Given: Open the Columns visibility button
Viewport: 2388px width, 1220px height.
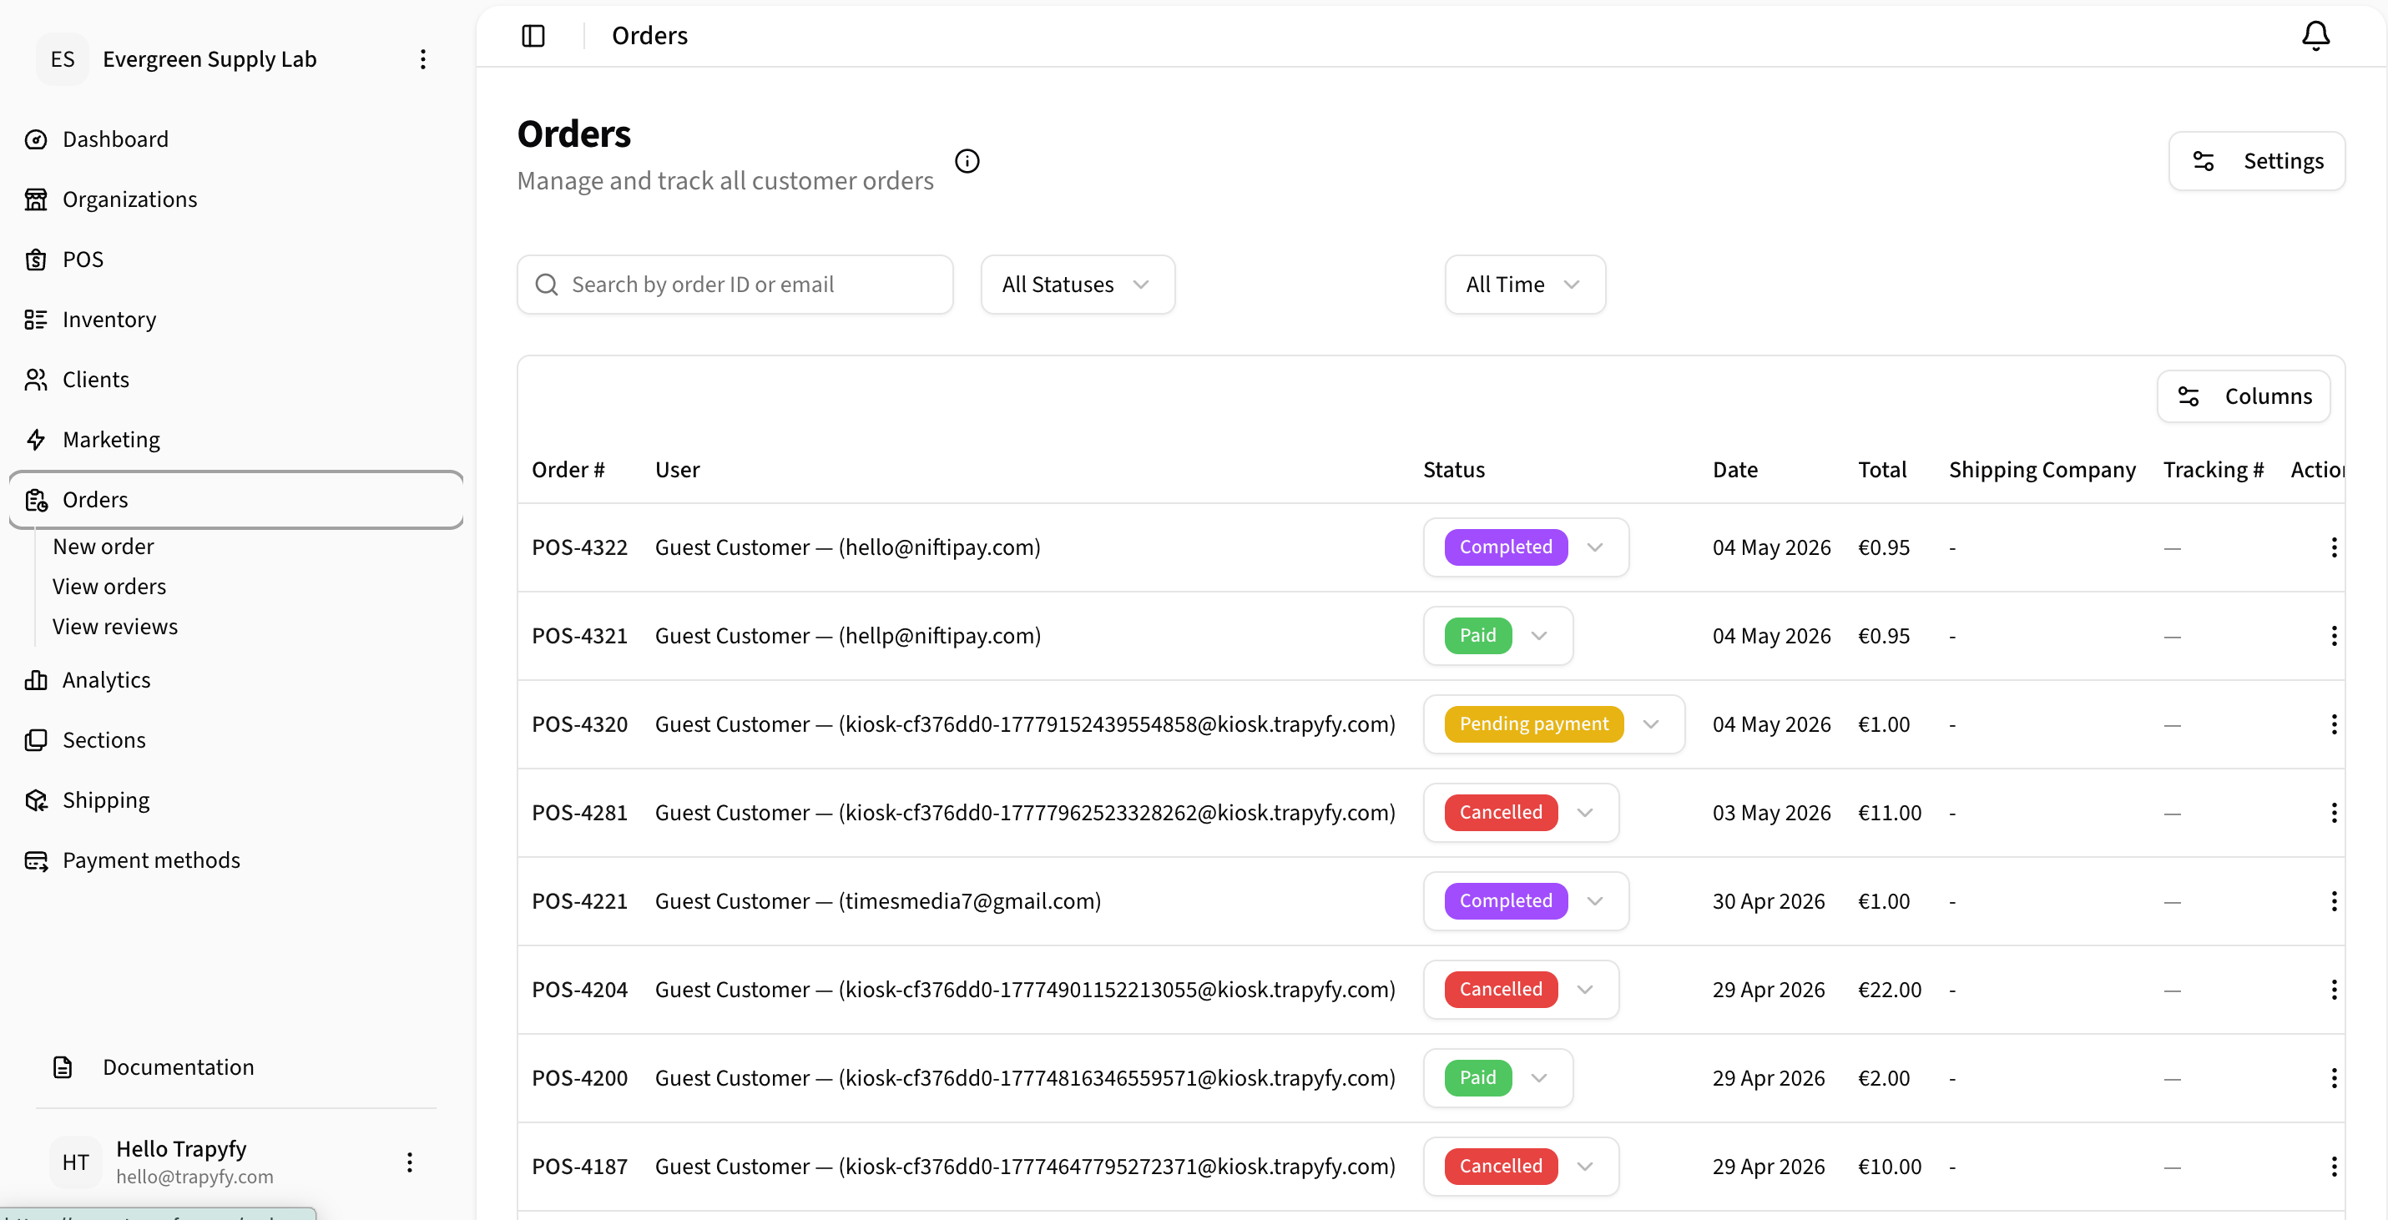Looking at the screenshot, I should pos(2244,396).
